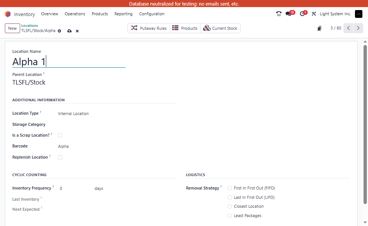Click the Last Inventory help question mark
The height and width of the screenshot is (226, 368).
[x=41, y=198]
